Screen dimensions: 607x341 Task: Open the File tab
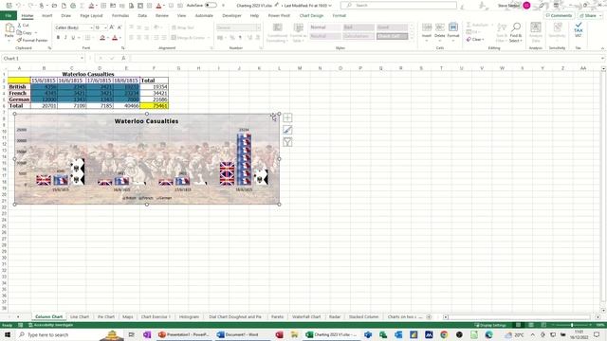[9, 15]
